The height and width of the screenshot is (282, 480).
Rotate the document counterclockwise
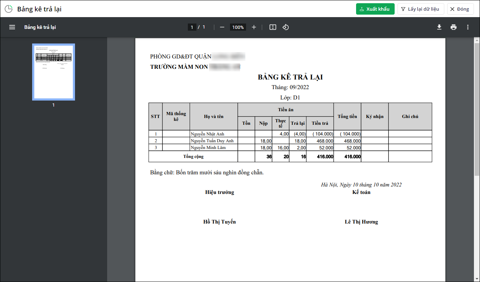coord(286,27)
